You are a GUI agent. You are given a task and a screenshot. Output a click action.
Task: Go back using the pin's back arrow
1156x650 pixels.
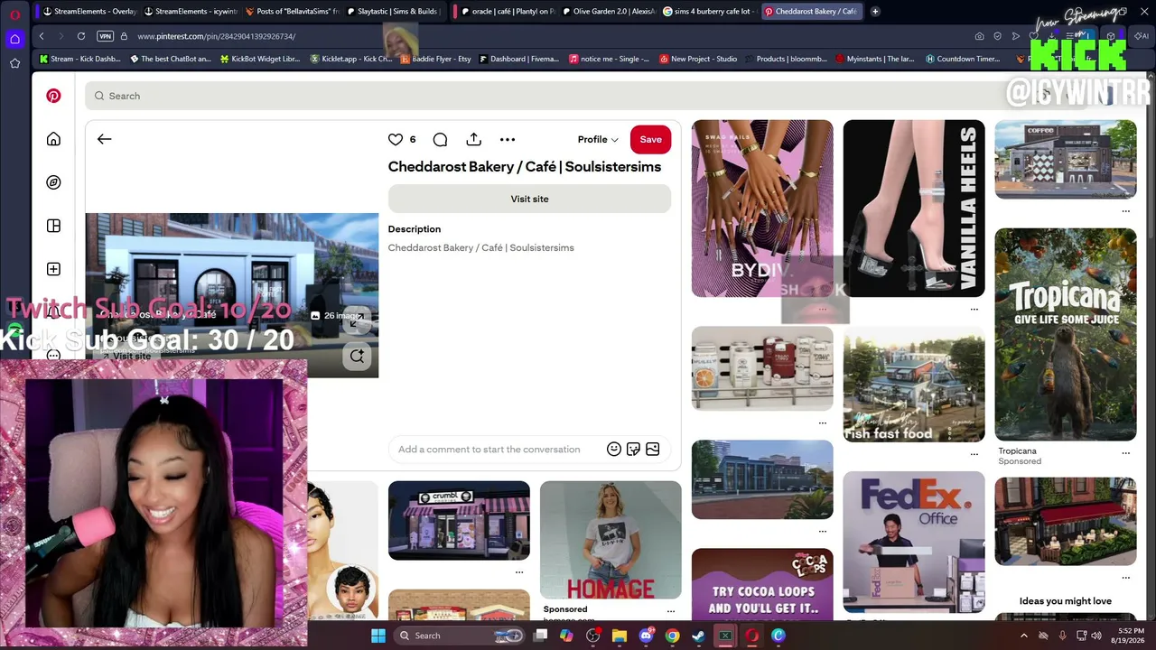pos(104,139)
